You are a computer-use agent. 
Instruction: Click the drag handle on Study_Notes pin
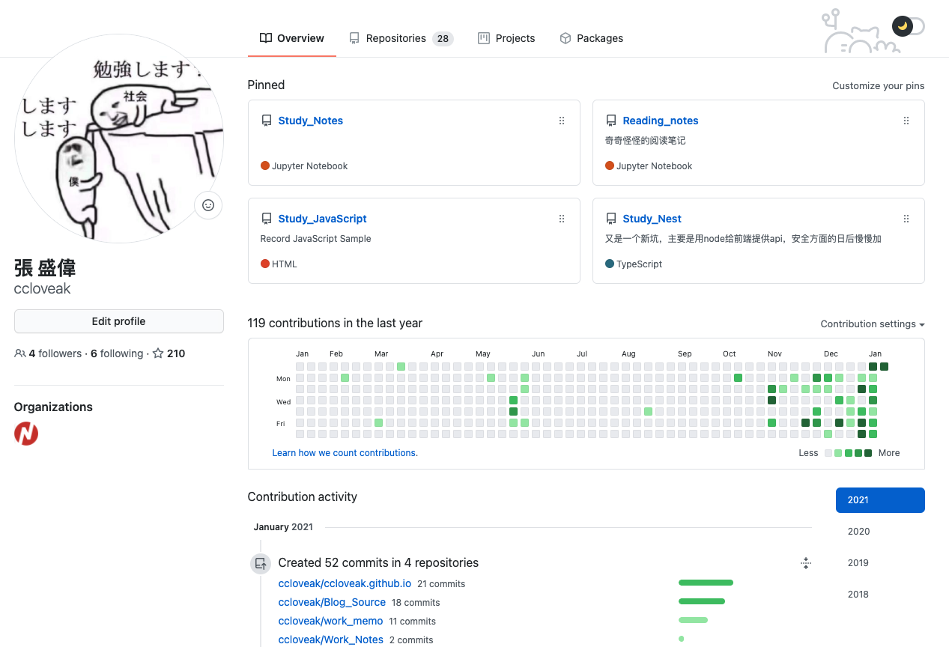pyautogui.click(x=562, y=121)
